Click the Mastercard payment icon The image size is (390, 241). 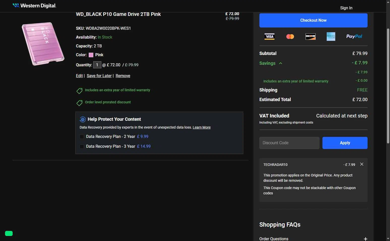pos(290,37)
